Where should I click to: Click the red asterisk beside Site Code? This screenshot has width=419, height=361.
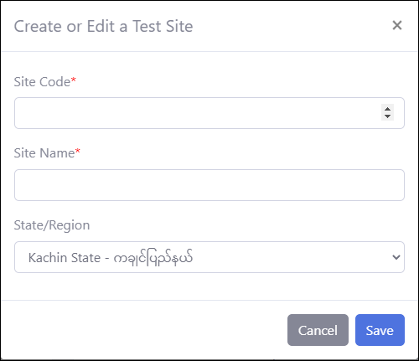74,80
